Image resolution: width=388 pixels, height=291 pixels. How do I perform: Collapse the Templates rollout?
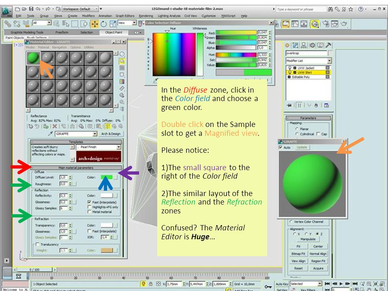click(x=76, y=142)
